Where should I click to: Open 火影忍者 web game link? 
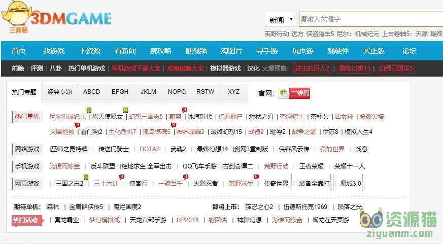point(206,184)
